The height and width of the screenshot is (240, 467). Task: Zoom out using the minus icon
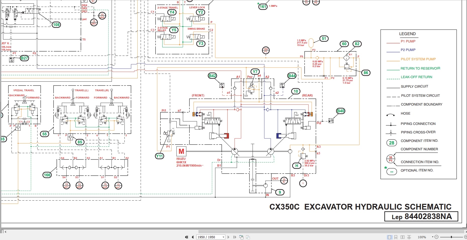(x=437, y=237)
